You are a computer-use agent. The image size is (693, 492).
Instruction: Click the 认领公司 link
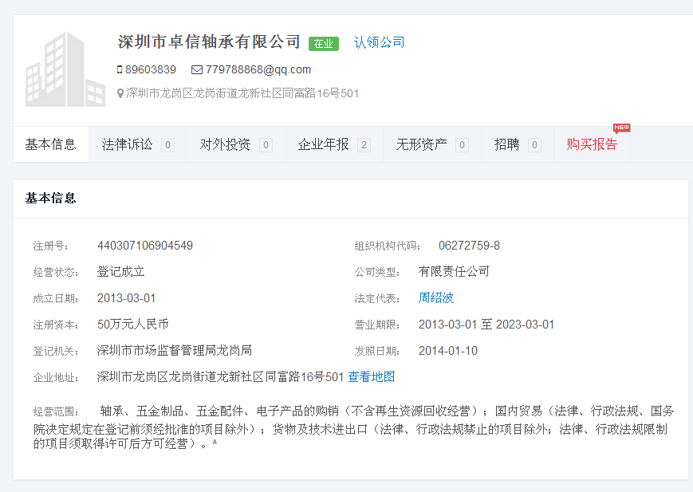click(379, 42)
